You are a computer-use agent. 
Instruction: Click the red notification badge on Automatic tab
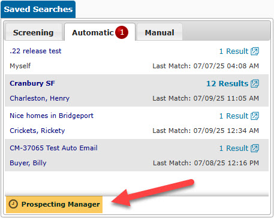click(122, 32)
